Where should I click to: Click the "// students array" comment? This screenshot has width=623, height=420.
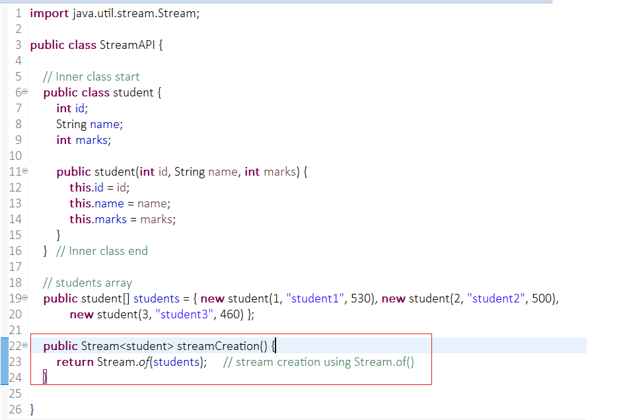pos(87,283)
